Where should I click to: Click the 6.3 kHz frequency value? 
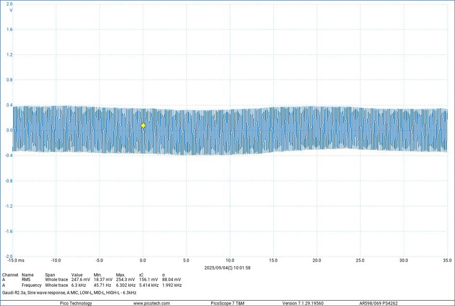click(78, 285)
